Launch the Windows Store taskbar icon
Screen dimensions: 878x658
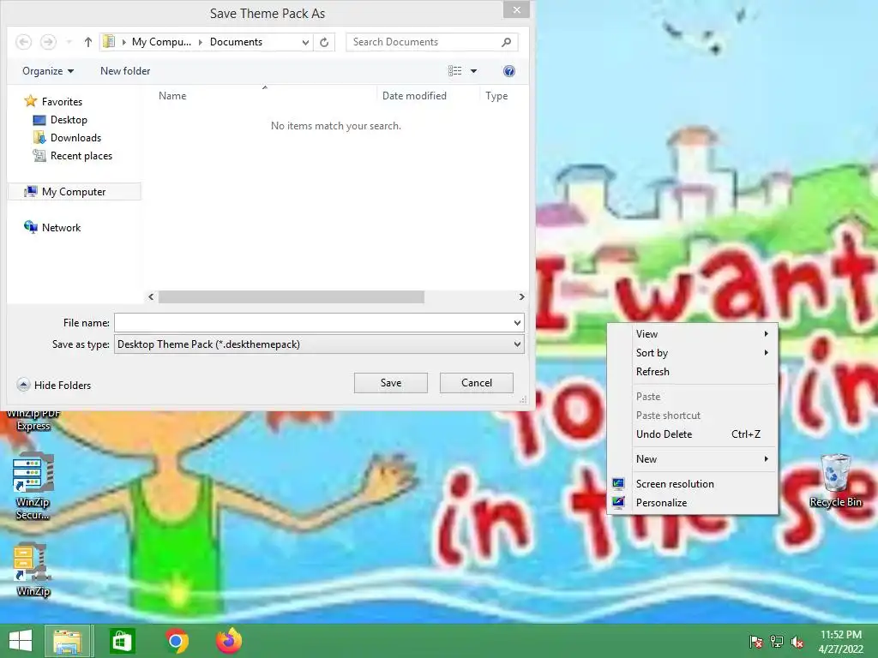pyautogui.click(x=122, y=641)
